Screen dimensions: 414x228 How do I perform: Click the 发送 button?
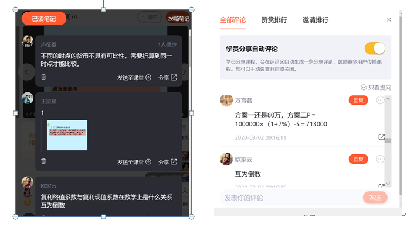(x=375, y=198)
